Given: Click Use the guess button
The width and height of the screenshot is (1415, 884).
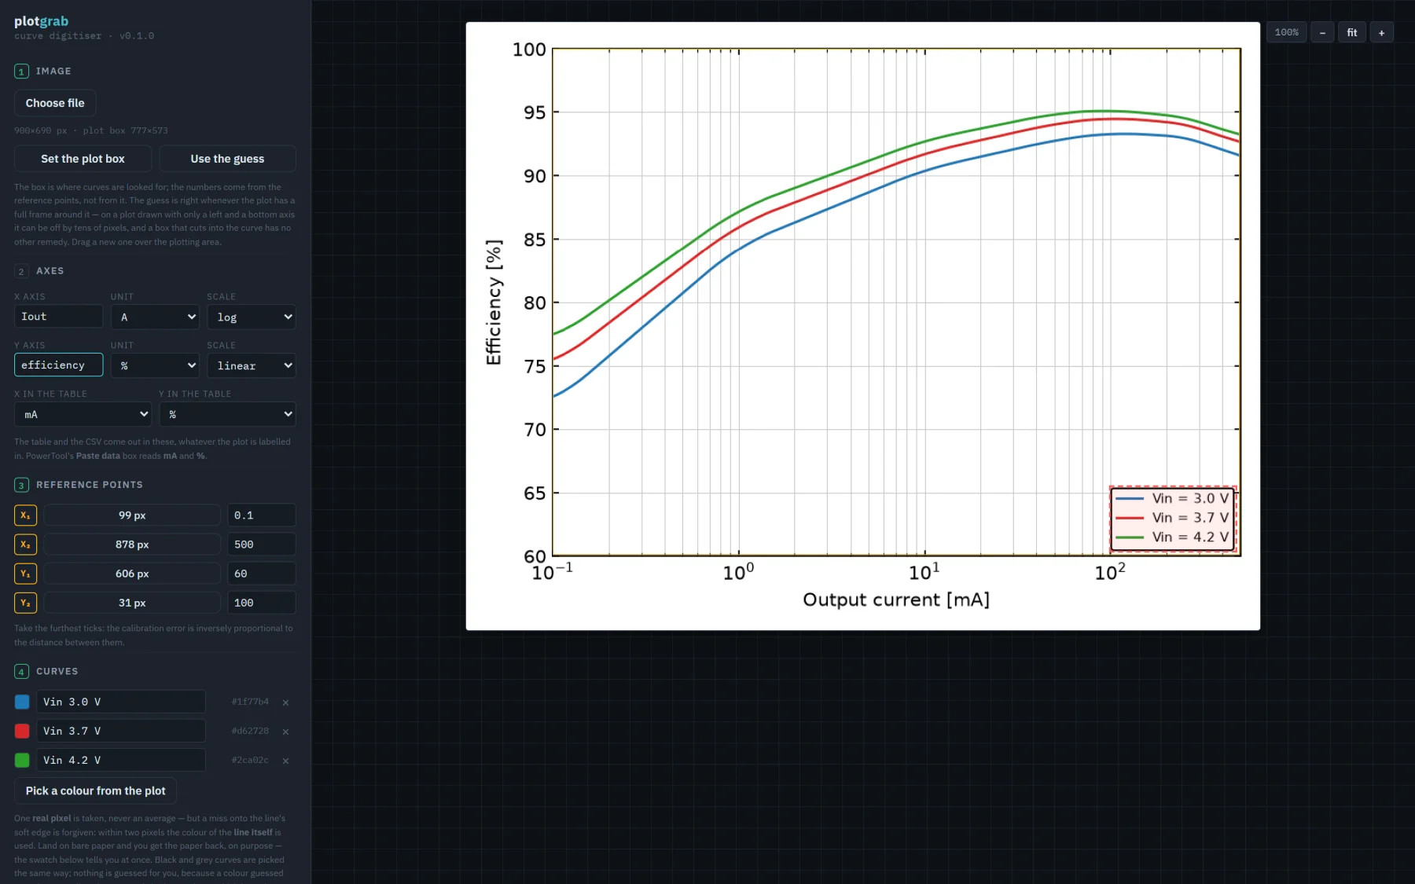Looking at the screenshot, I should tap(227, 159).
